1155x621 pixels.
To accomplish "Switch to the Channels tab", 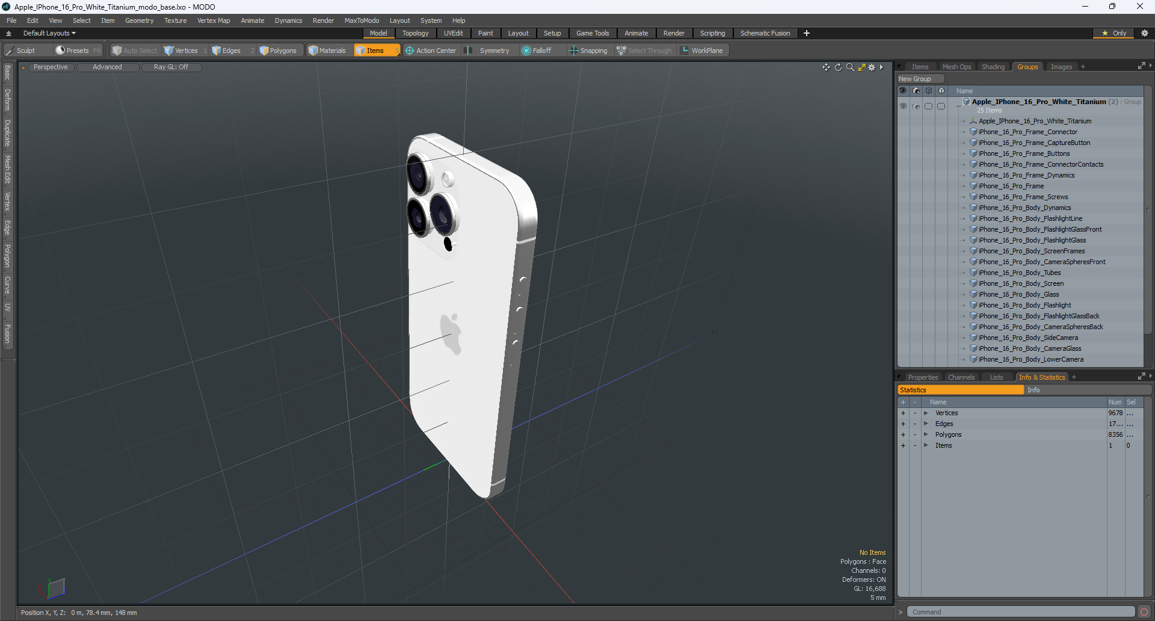I will 961,377.
